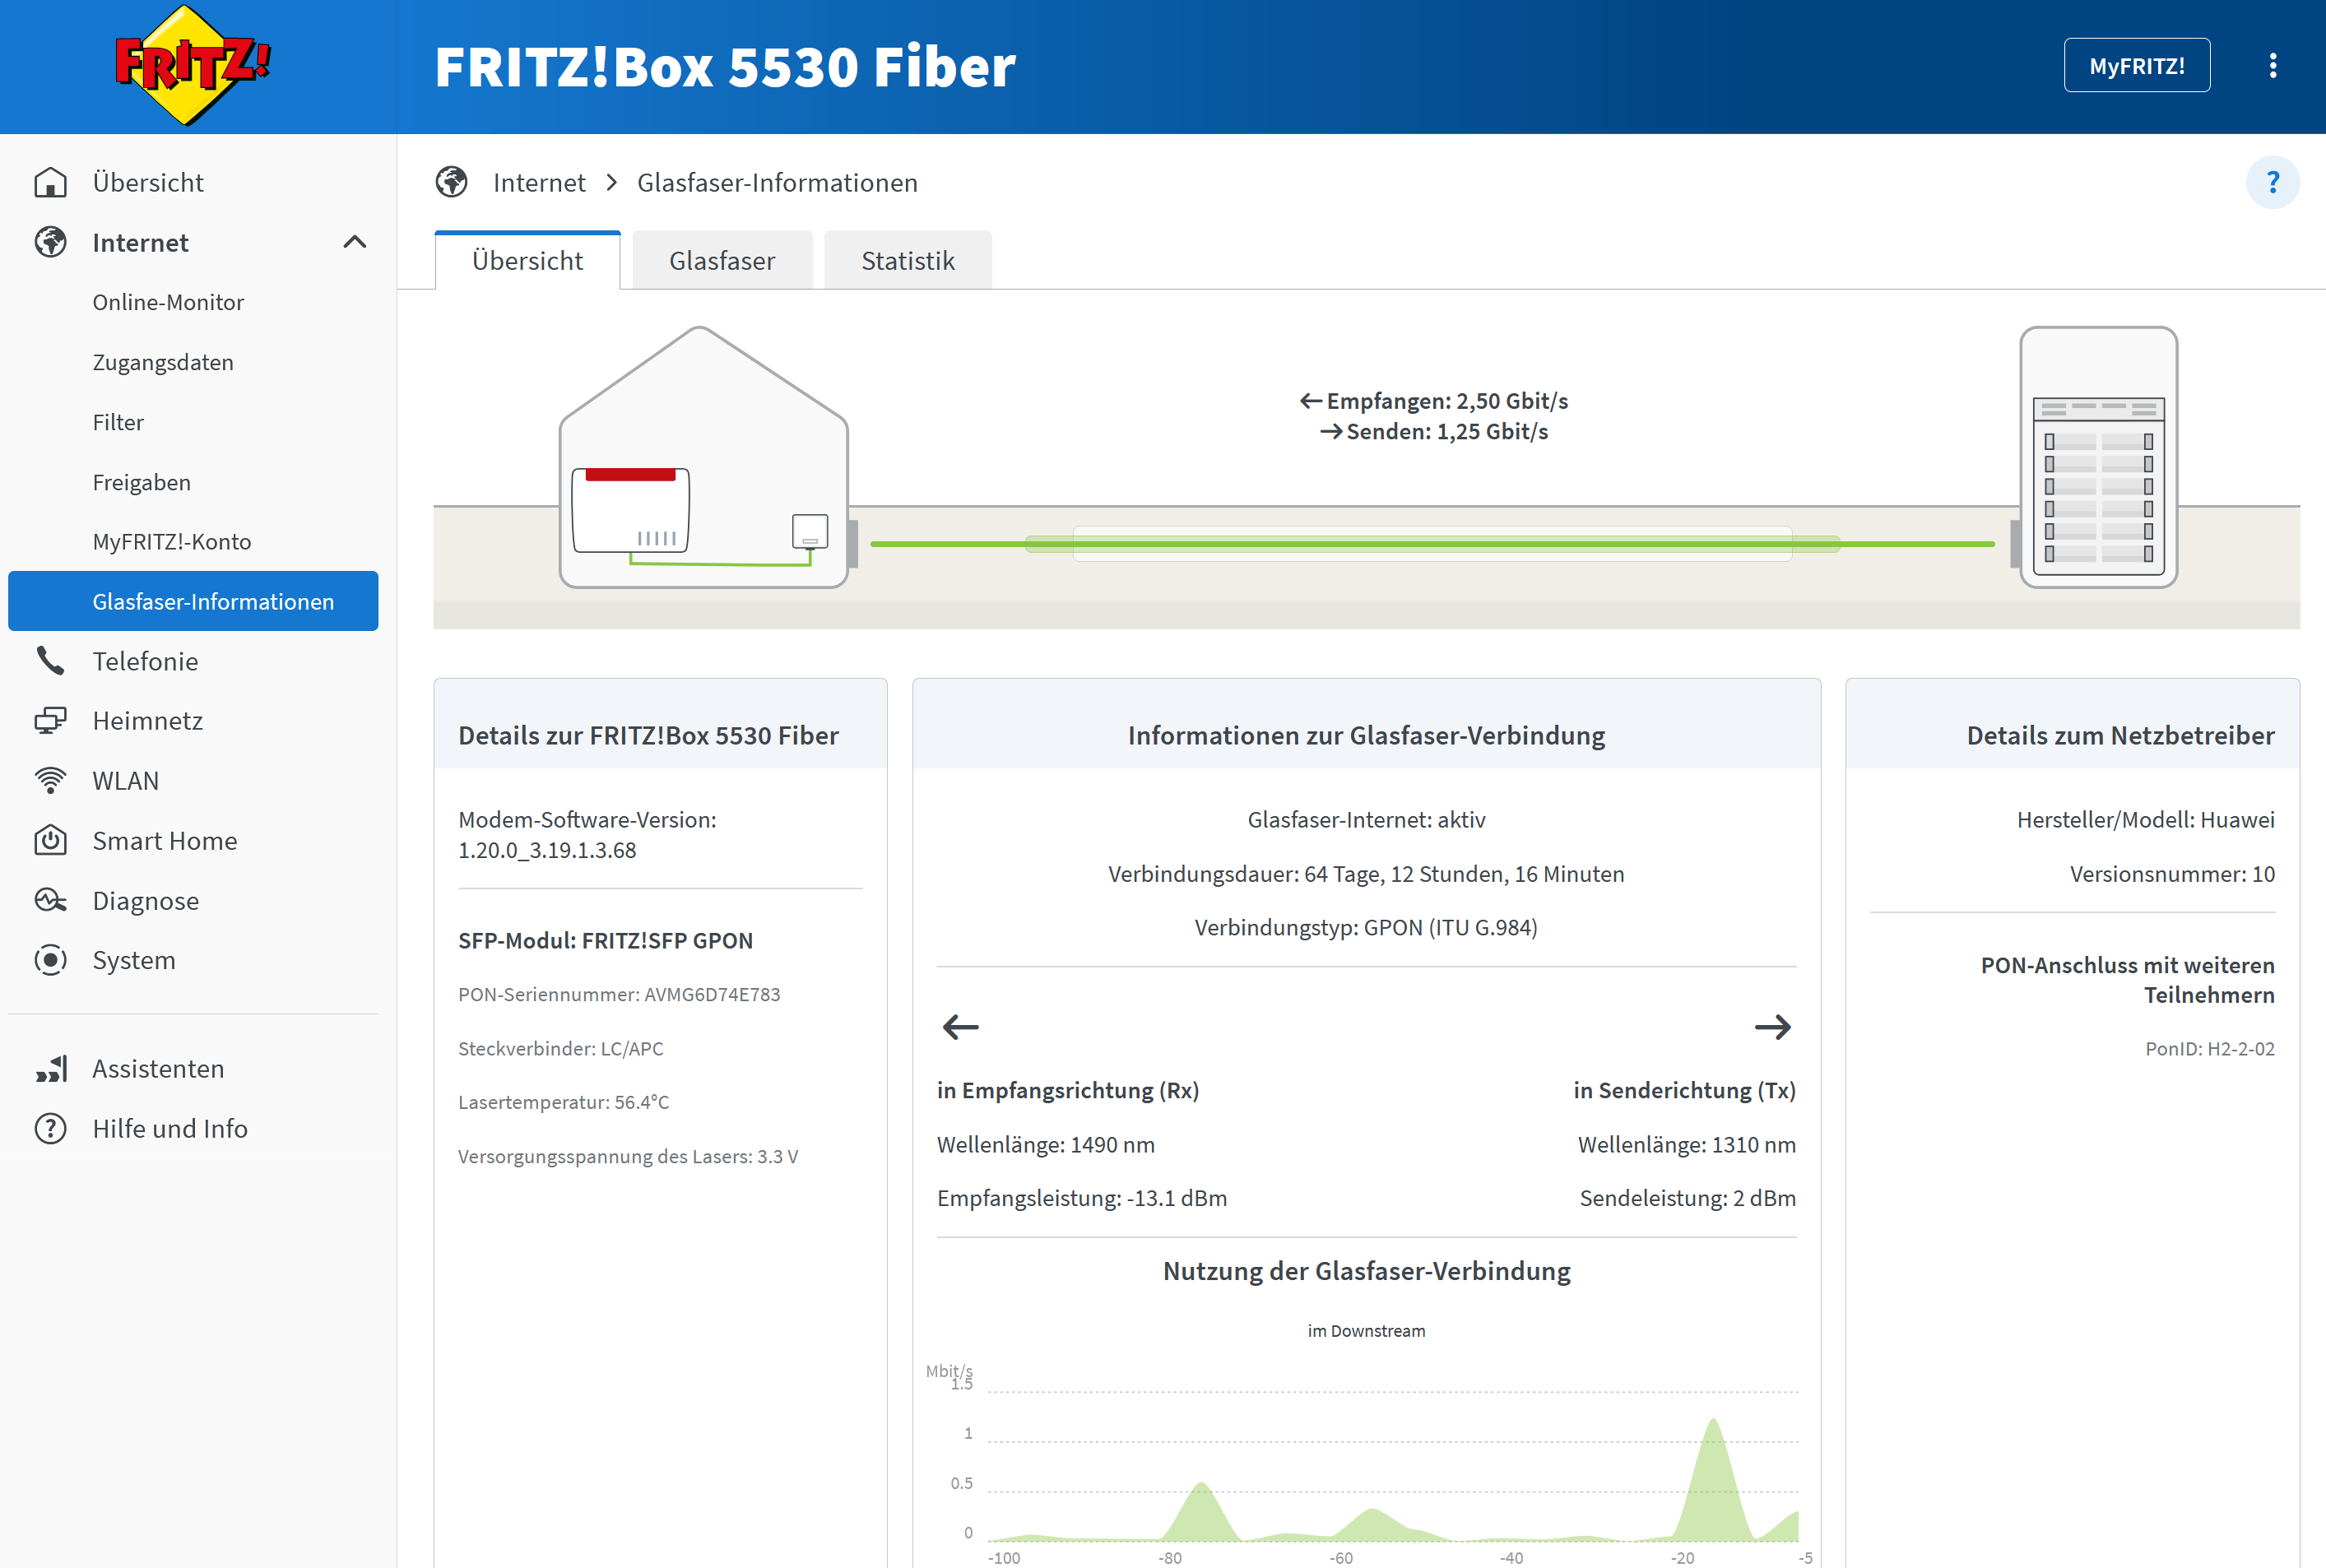Open the MyFRITZ! button
The image size is (2326, 1568).
[x=2137, y=66]
